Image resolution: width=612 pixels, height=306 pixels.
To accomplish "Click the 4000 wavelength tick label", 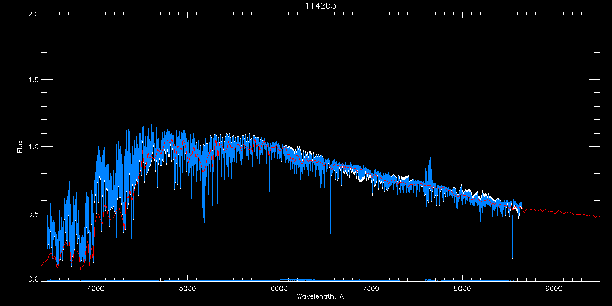I will [x=96, y=288].
